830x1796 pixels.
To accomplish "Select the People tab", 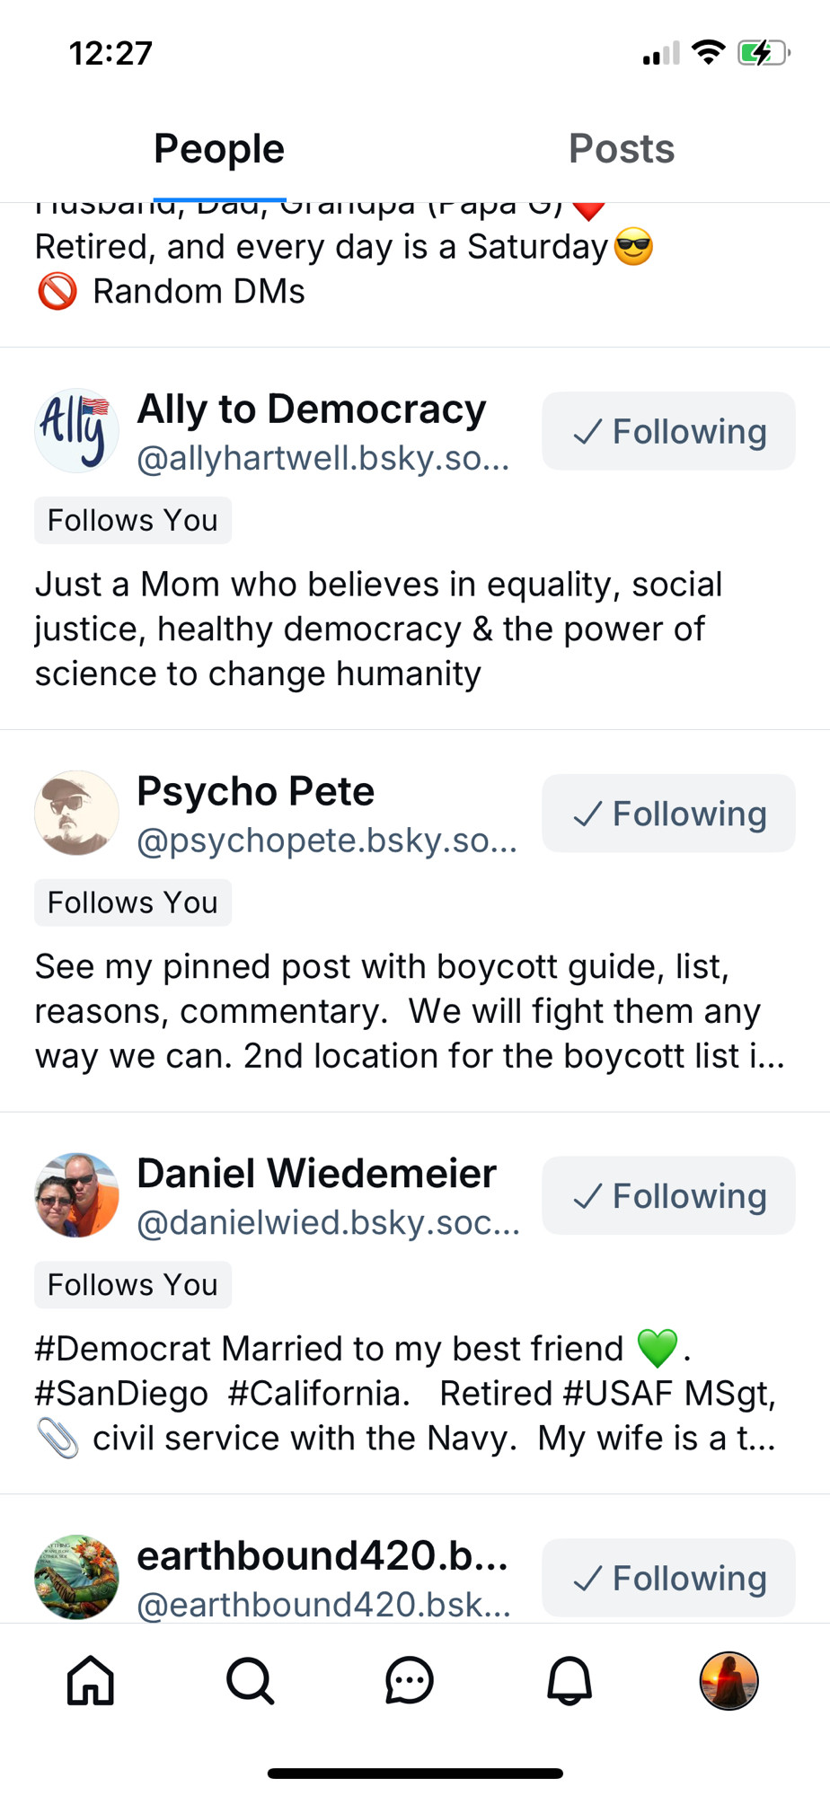I will [219, 149].
